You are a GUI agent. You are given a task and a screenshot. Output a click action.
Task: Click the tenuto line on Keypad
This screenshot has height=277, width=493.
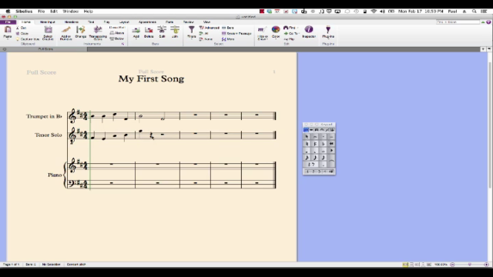click(331, 137)
